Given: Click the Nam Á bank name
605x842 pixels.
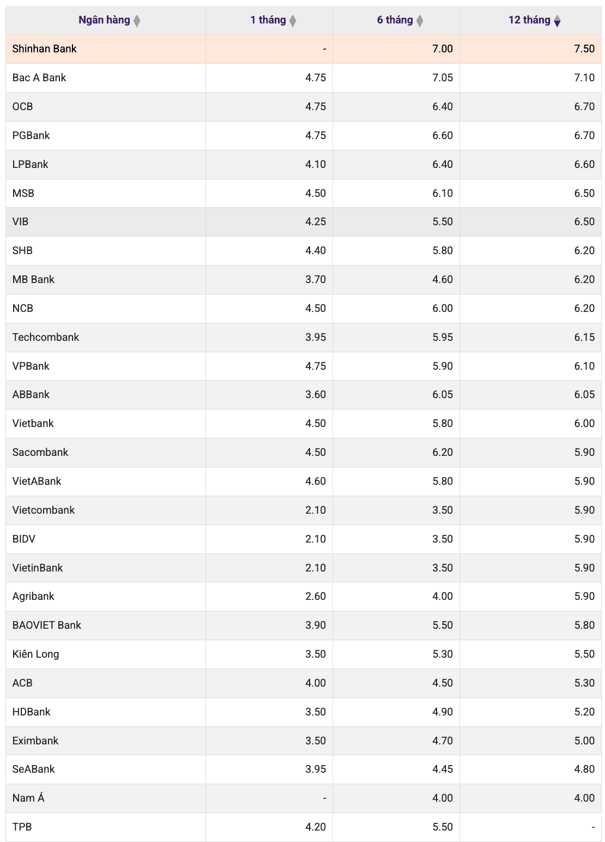Looking at the screenshot, I should pyautogui.click(x=28, y=798).
